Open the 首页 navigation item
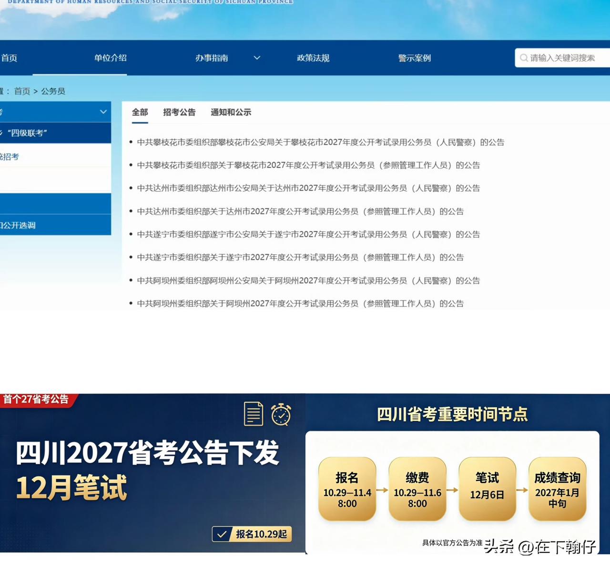Image resolution: width=610 pixels, height=568 pixels. click(x=9, y=58)
